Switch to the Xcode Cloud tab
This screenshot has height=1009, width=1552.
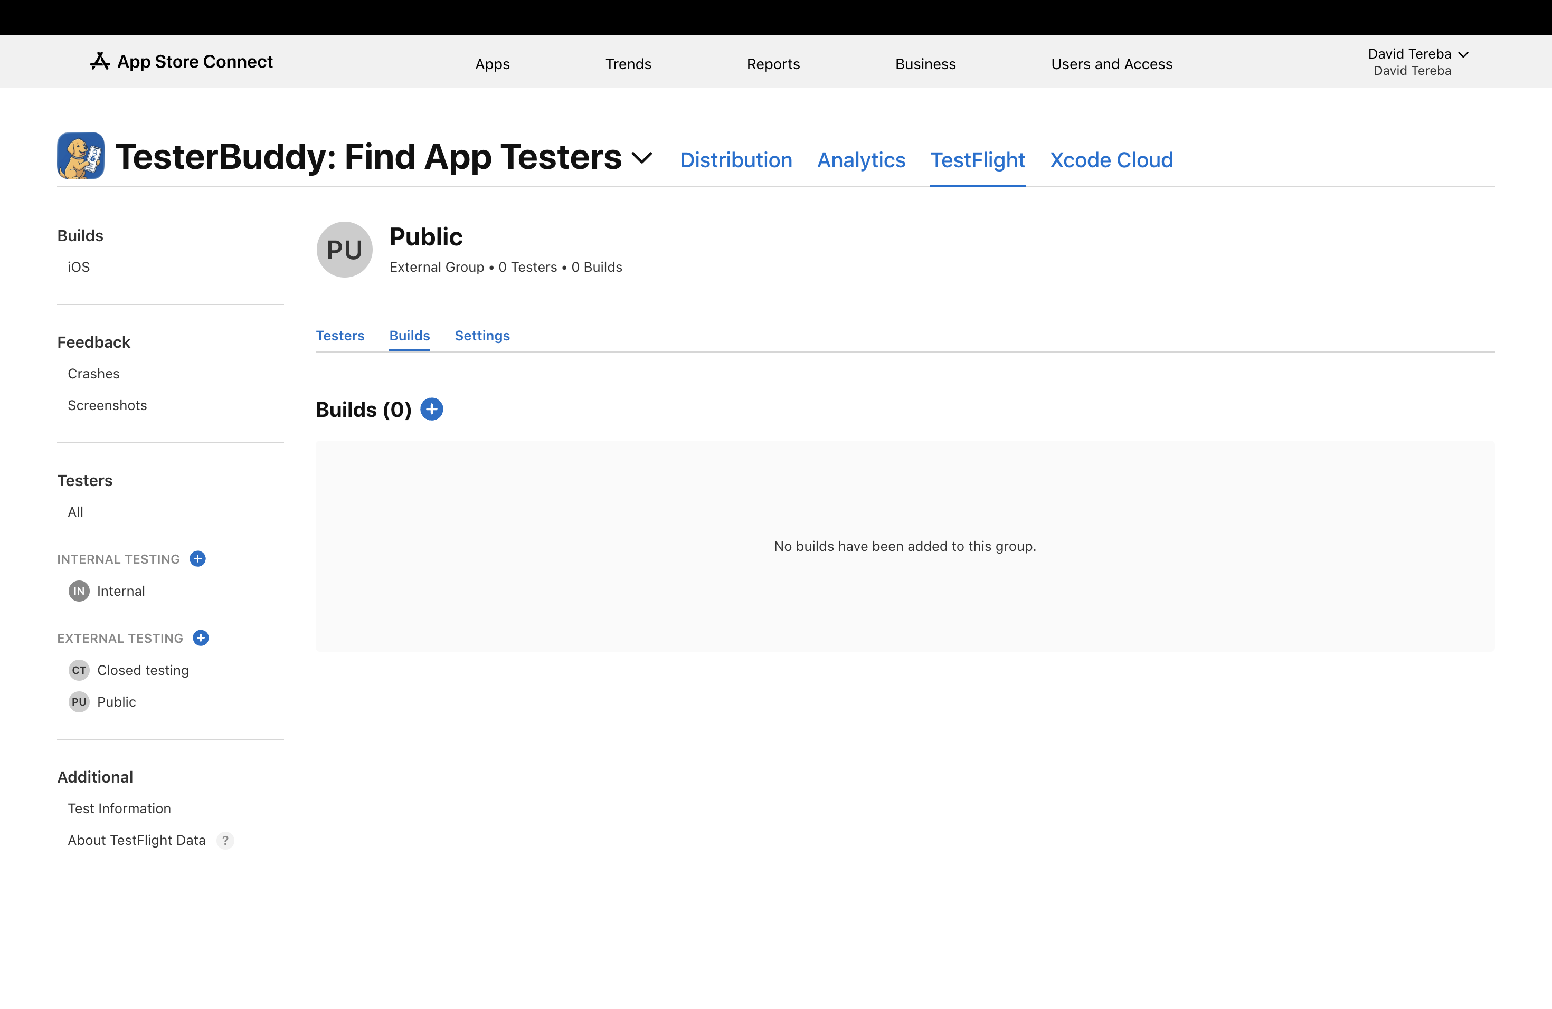[1111, 160]
